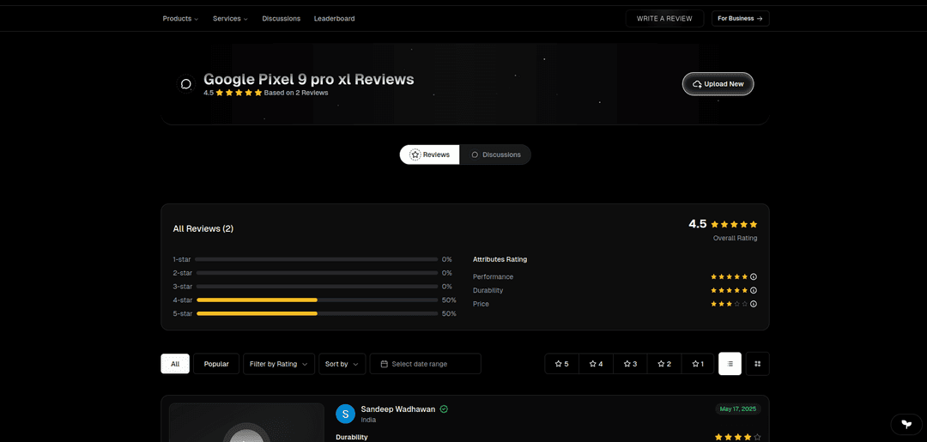Open the Products dropdown menu
The height and width of the screenshot is (442, 927).
(180, 18)
